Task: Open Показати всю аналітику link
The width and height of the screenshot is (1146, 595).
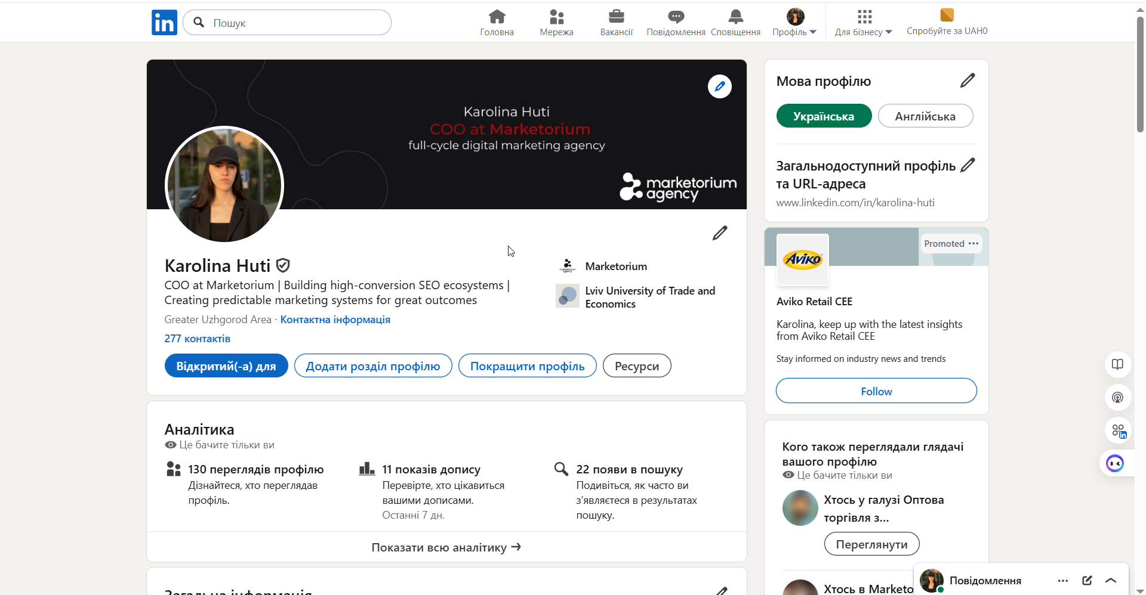Action: click(446, 547)
